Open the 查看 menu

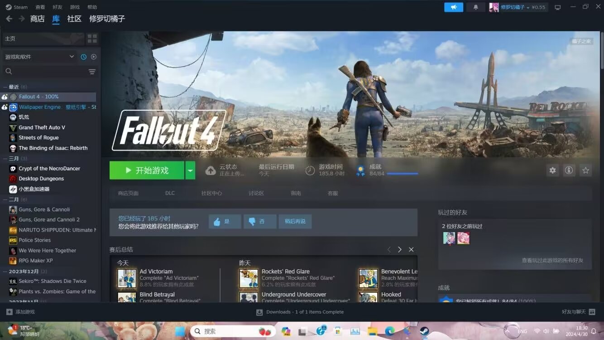pos(40,7)
